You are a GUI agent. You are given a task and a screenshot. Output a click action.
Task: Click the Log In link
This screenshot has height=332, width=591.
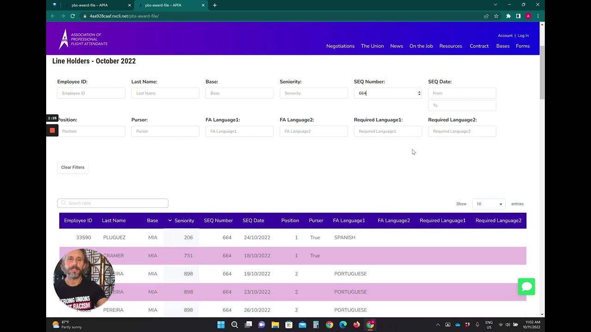click(x=523, y=36)
